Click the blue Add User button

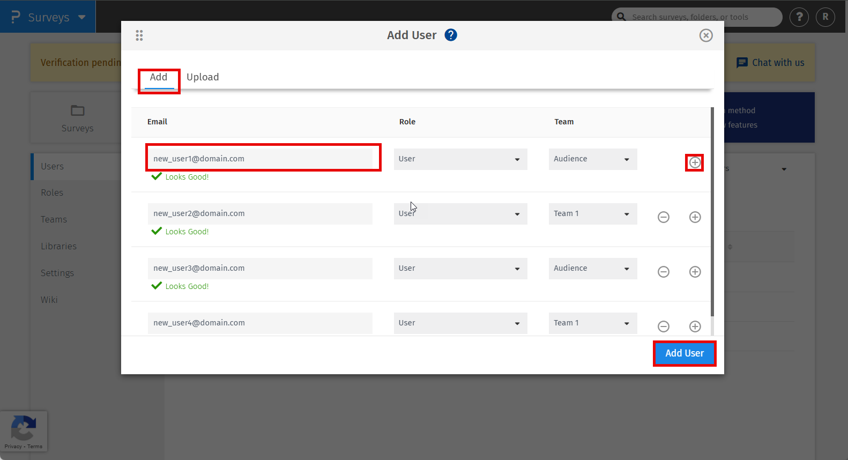pos(684,353)
